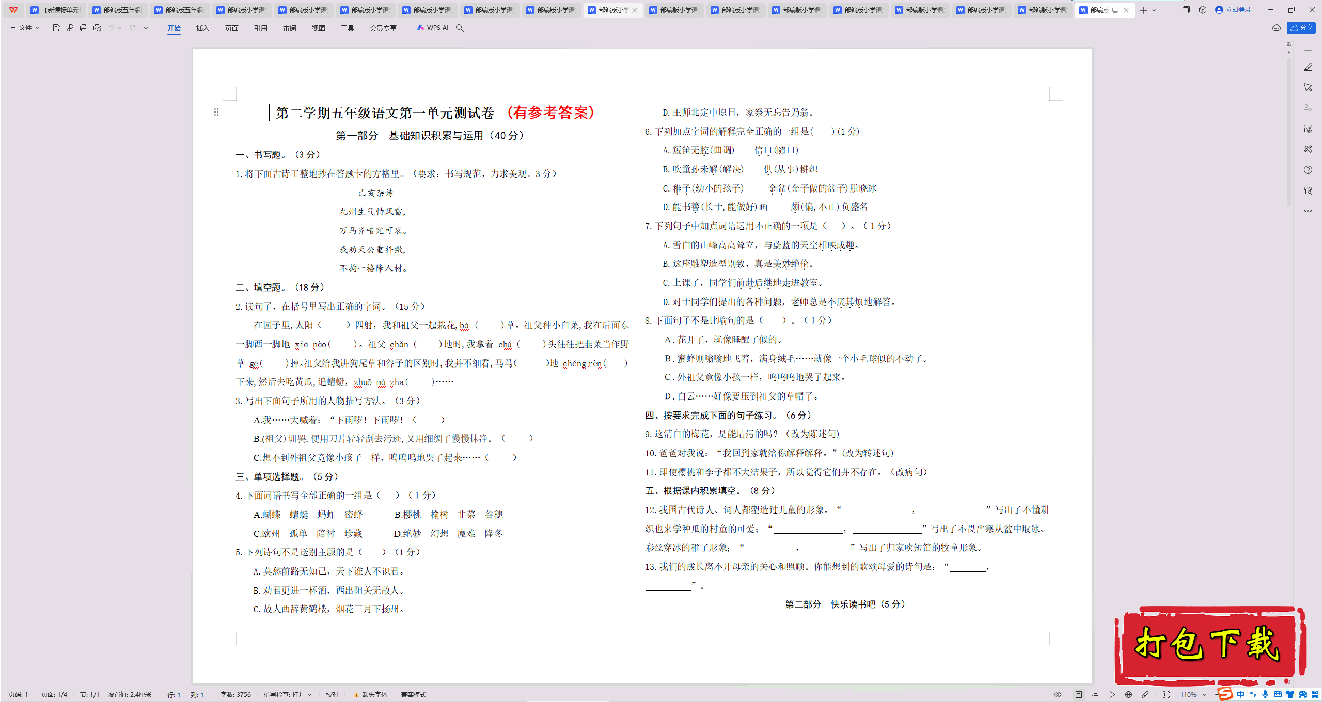Click the 缺失字体 missing font warning
This screenshot has width=1322, height=702.
tap(370, 695)
